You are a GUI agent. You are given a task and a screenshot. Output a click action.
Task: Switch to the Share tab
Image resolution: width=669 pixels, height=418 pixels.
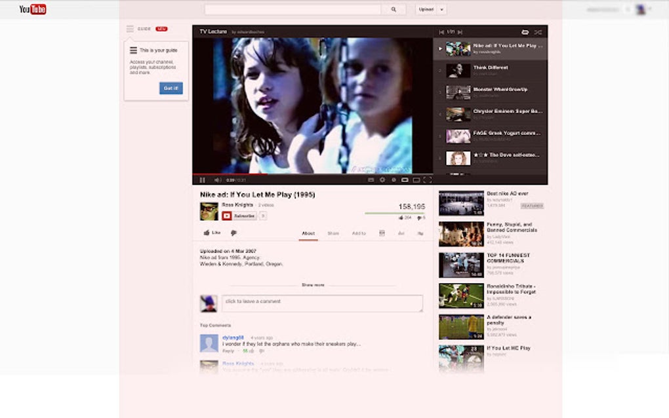pyautogui.click(x=333, y=233)
